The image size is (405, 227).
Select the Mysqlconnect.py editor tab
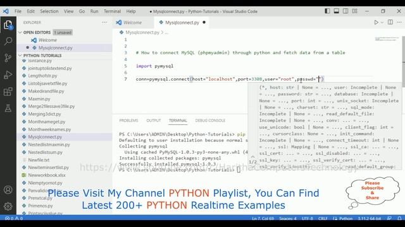pyautogui.click(x=182, y=23)
